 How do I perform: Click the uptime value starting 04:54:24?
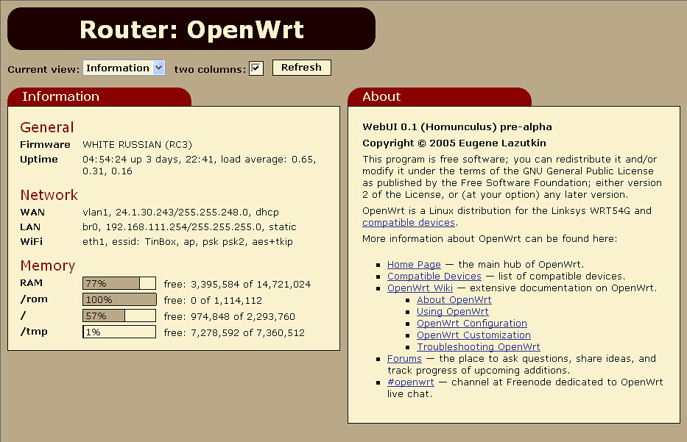click(x=200, y=165)
